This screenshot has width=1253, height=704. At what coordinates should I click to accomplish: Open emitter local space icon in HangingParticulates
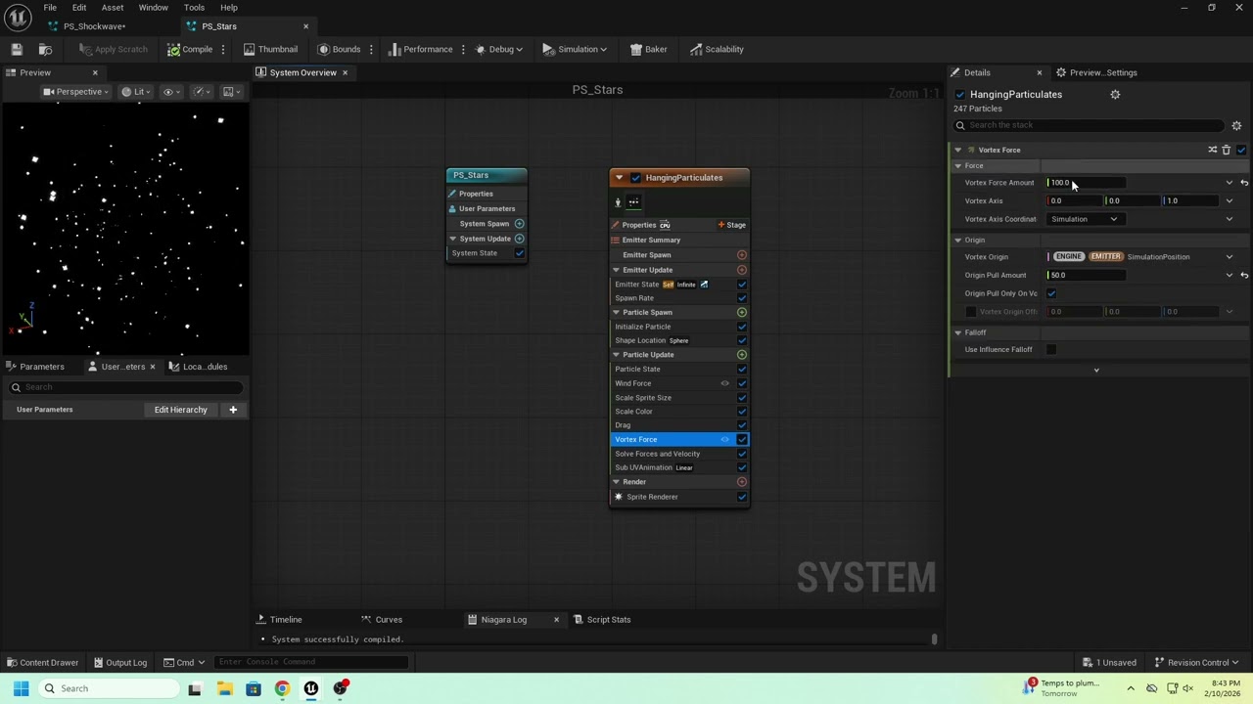tap(617, 202)
